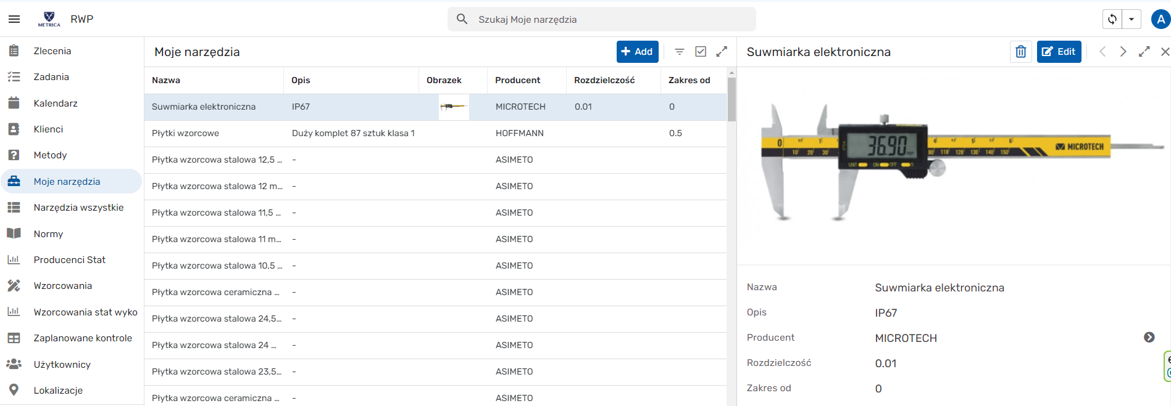Click the delete trash icon
This screenshot has height=406, width=1171.
[x=1021, y=52]
